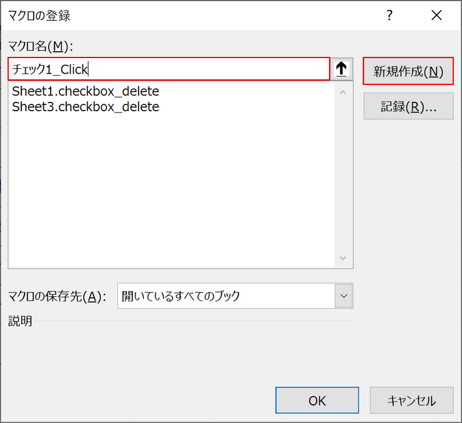Focus the マクロ名 input field
The height and width of the screenshot is (423, 462).
[169, 69]
